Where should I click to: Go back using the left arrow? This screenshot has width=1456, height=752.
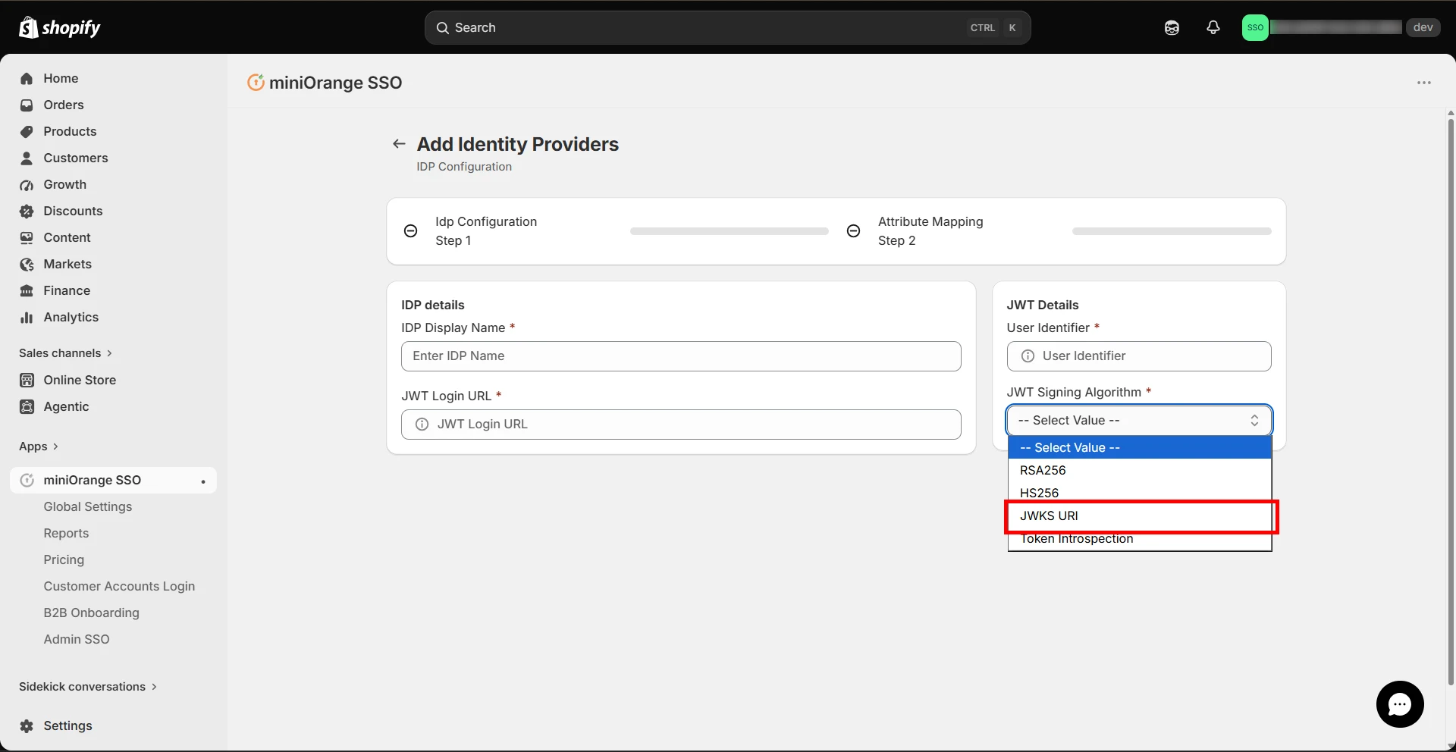click(399, 143)
